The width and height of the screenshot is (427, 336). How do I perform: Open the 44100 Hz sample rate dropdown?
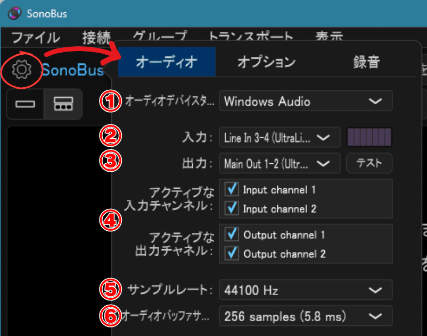point(306,290)
